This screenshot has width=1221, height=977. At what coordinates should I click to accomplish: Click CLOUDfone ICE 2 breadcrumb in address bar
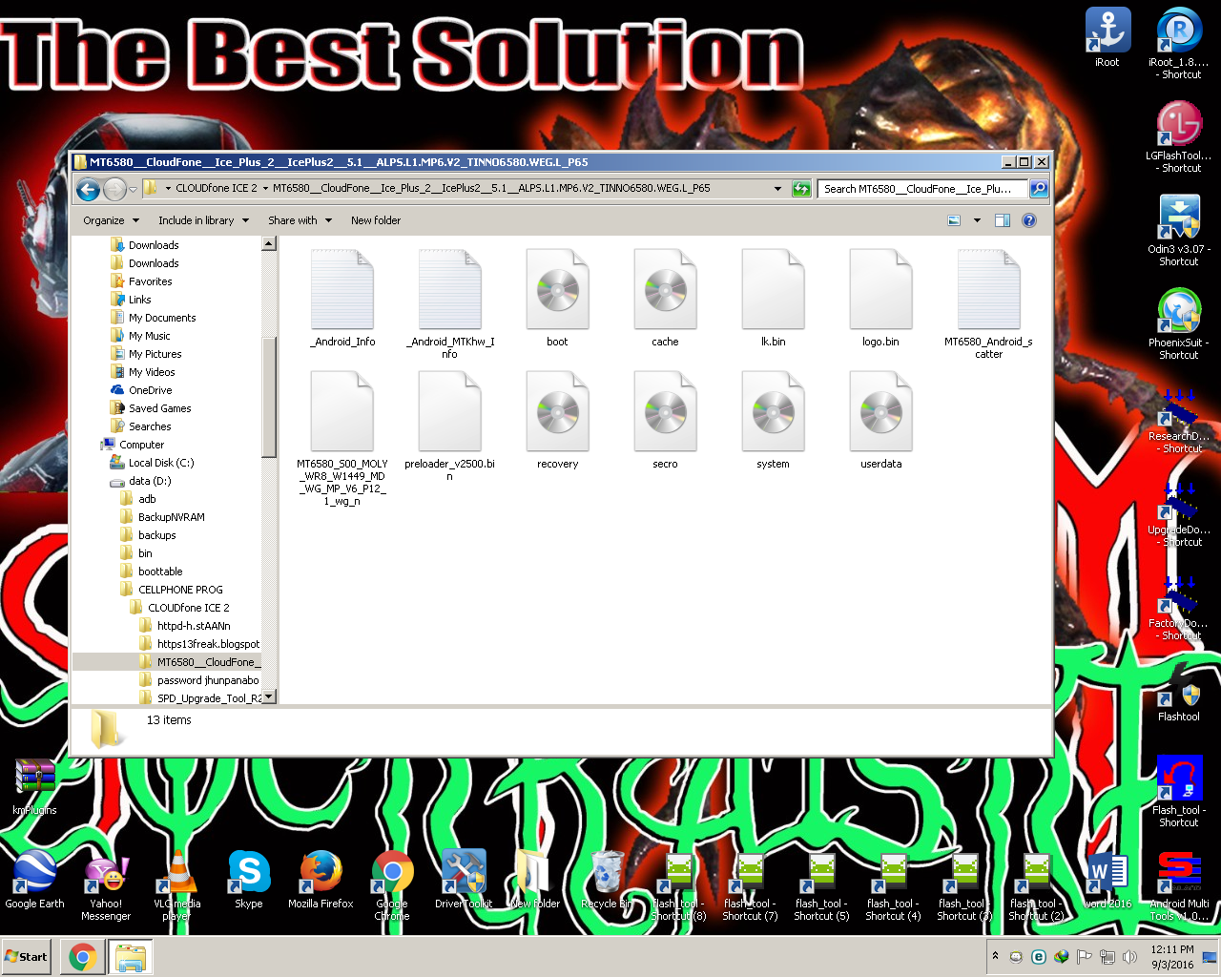pos(217,189)
